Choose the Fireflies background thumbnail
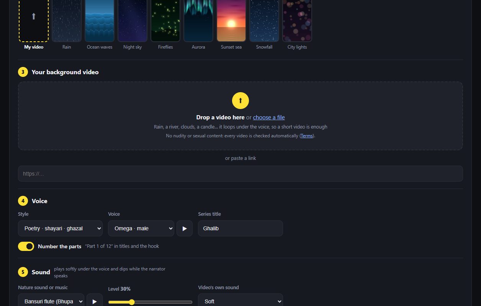 pos(165,21)
